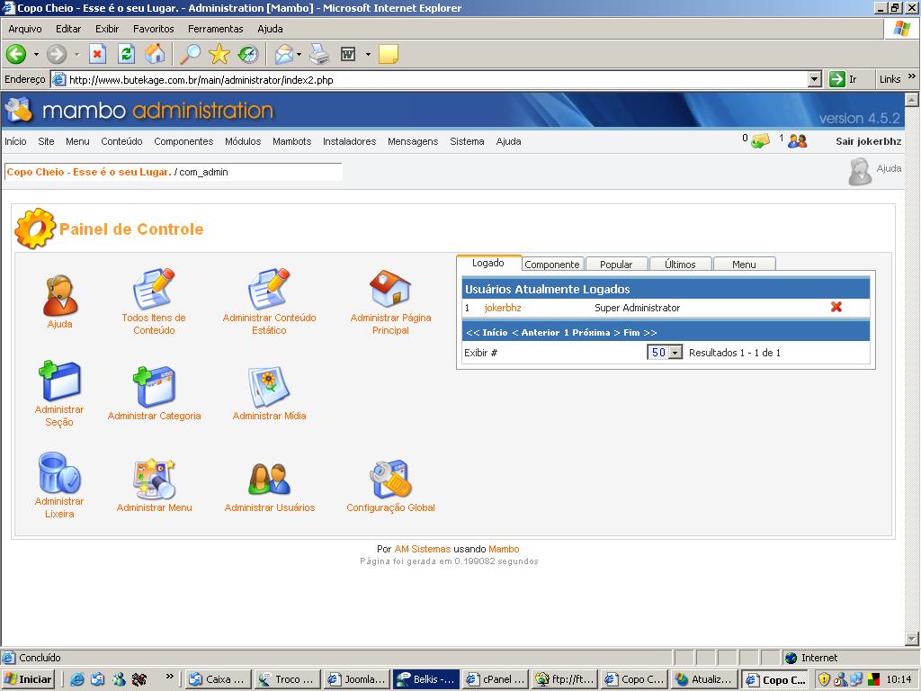Screen dimensions: 921x691
Task: Switch to cPanel taskbar window
Action: 496,679
